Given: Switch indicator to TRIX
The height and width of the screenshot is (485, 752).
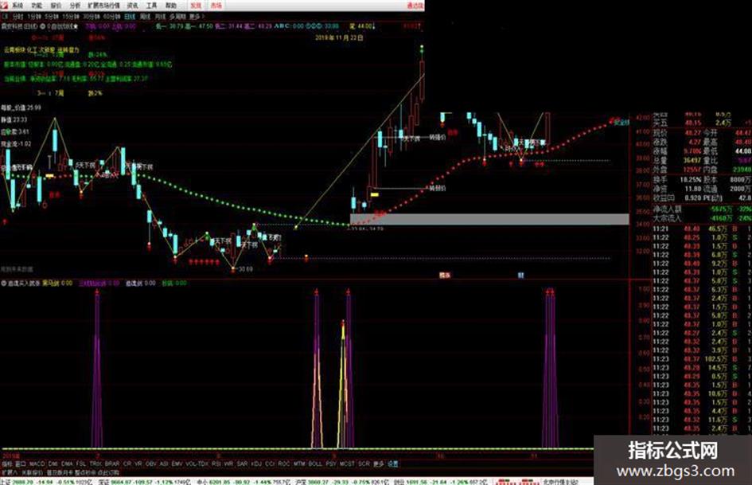Looking at the screenshot, I should pyautogui.click(x=95, y=463).
